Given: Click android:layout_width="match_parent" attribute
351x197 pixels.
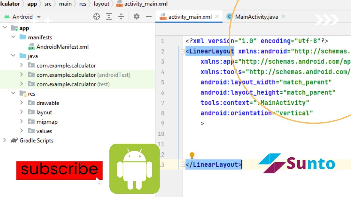Looking at the screenshot, I should pos(266,82).
